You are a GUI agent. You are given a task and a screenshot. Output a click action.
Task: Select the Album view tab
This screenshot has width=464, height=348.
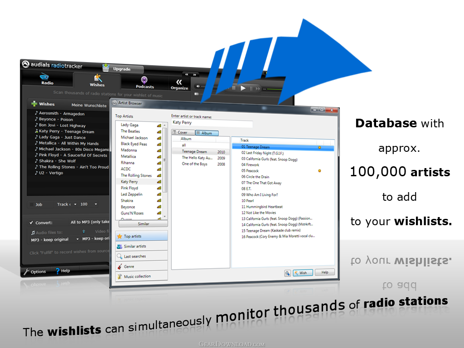207,133
